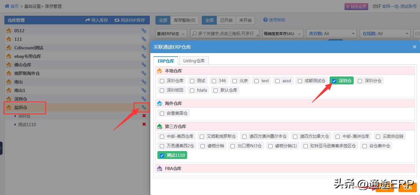Click the multi-keyword search input field
This screenshot has height=195, width=420.
tap(225, 33)
